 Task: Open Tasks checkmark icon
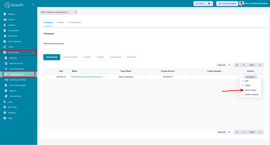pos(5,47)
